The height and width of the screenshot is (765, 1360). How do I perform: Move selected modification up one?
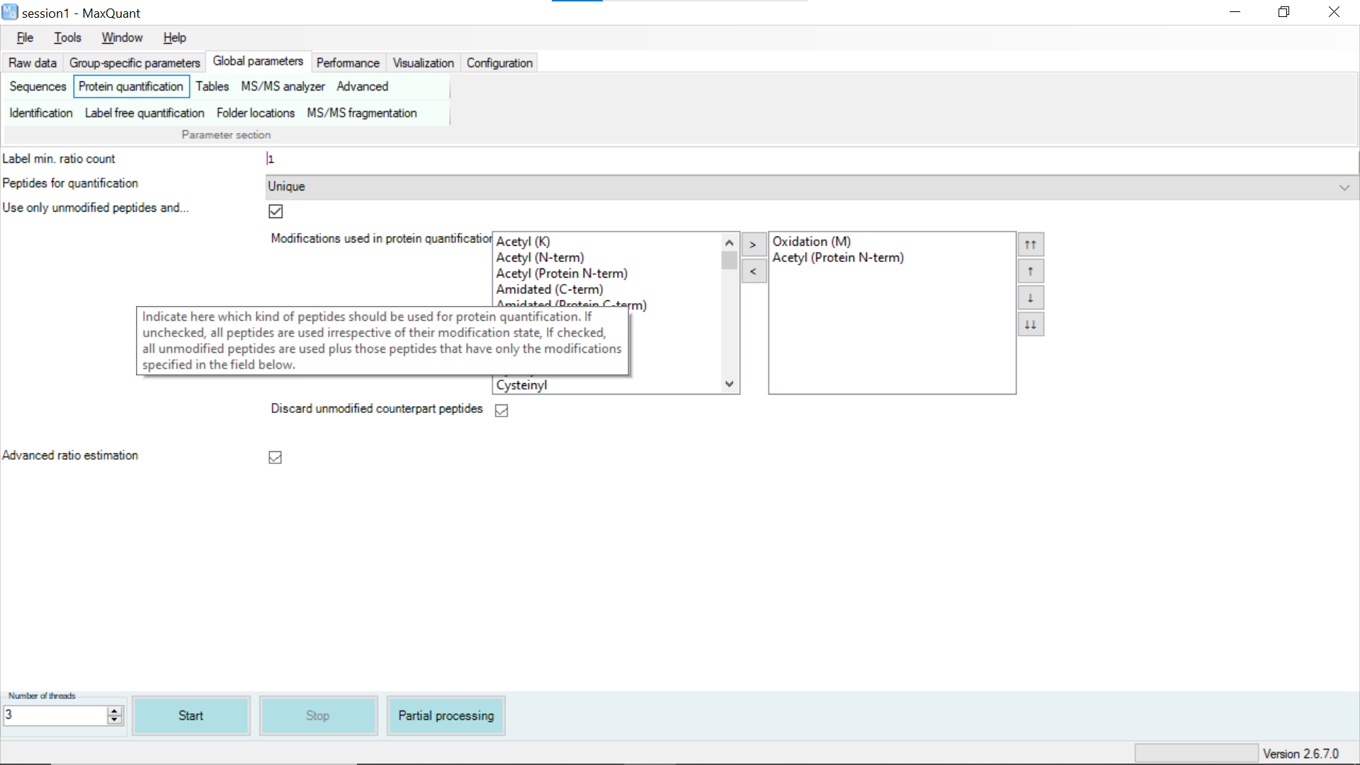[1030, 271]
